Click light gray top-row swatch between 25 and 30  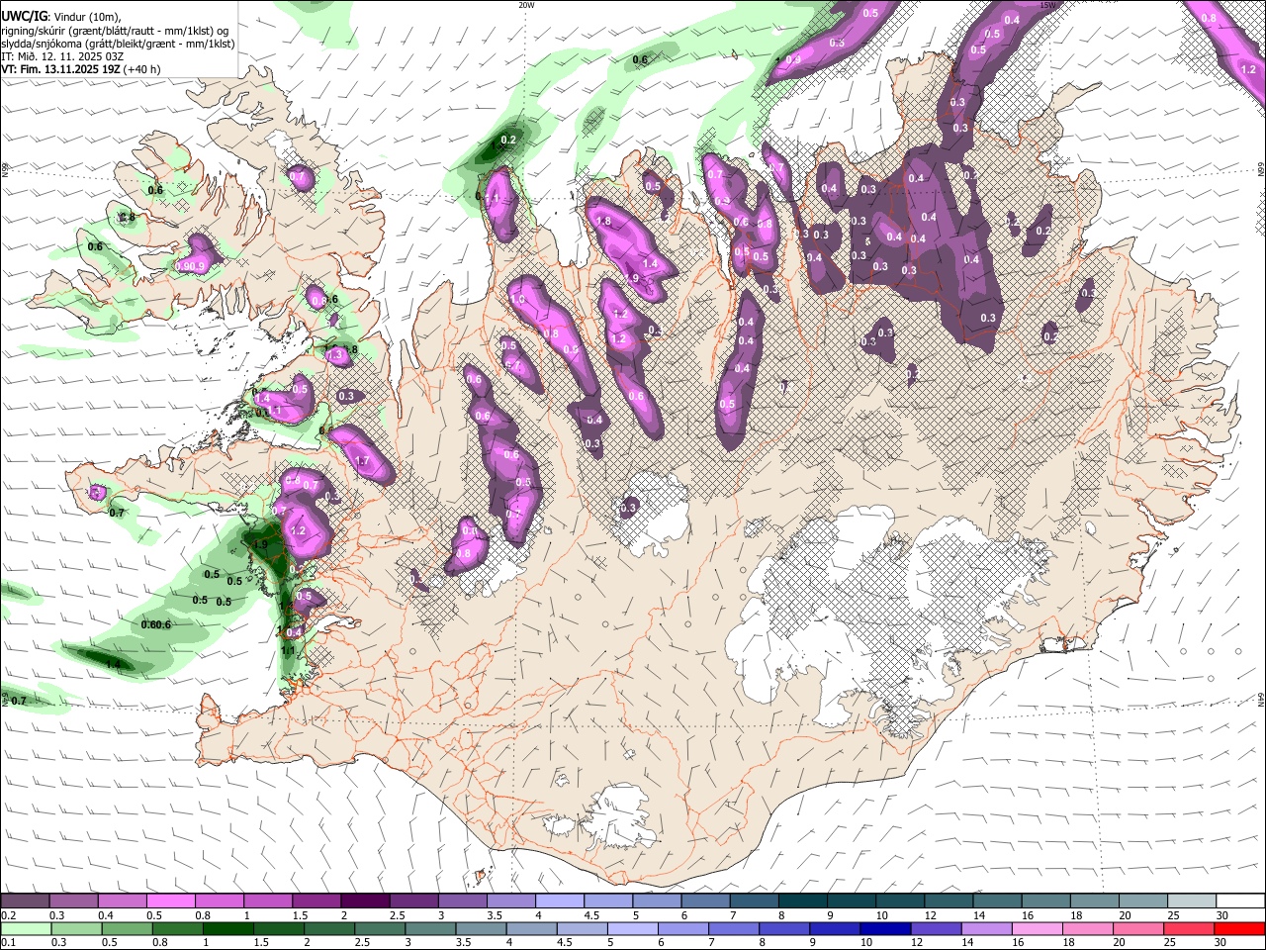point(1192,902)
